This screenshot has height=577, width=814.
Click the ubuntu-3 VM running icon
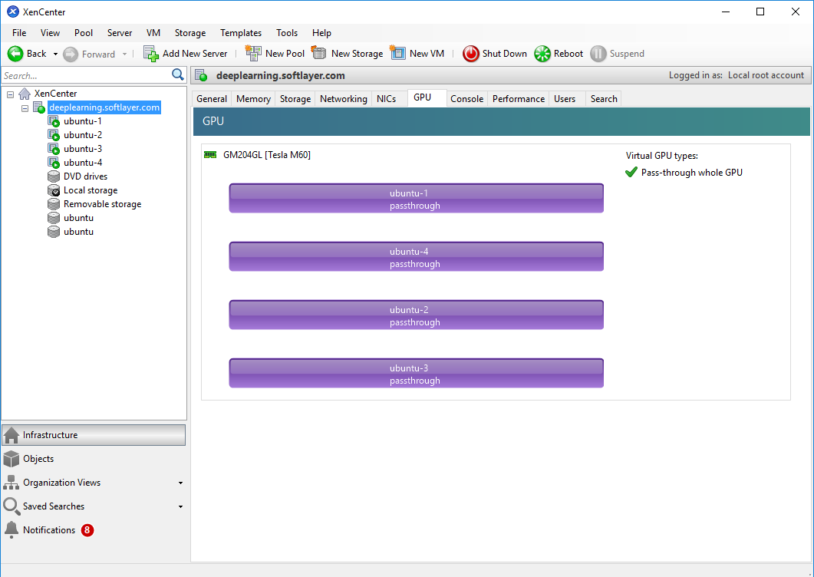pos(54,149)
